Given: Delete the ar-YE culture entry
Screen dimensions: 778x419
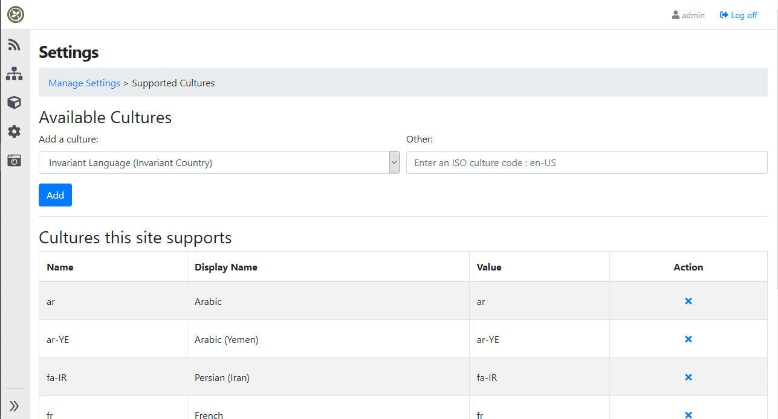Looking at the screenshot, I should click(688, 339).
